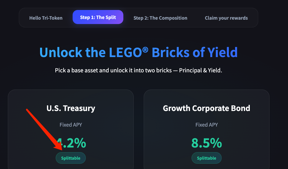Click the 4.2% APY value
This screenshot has height=169, width=288.
click(x=75, y=143)
